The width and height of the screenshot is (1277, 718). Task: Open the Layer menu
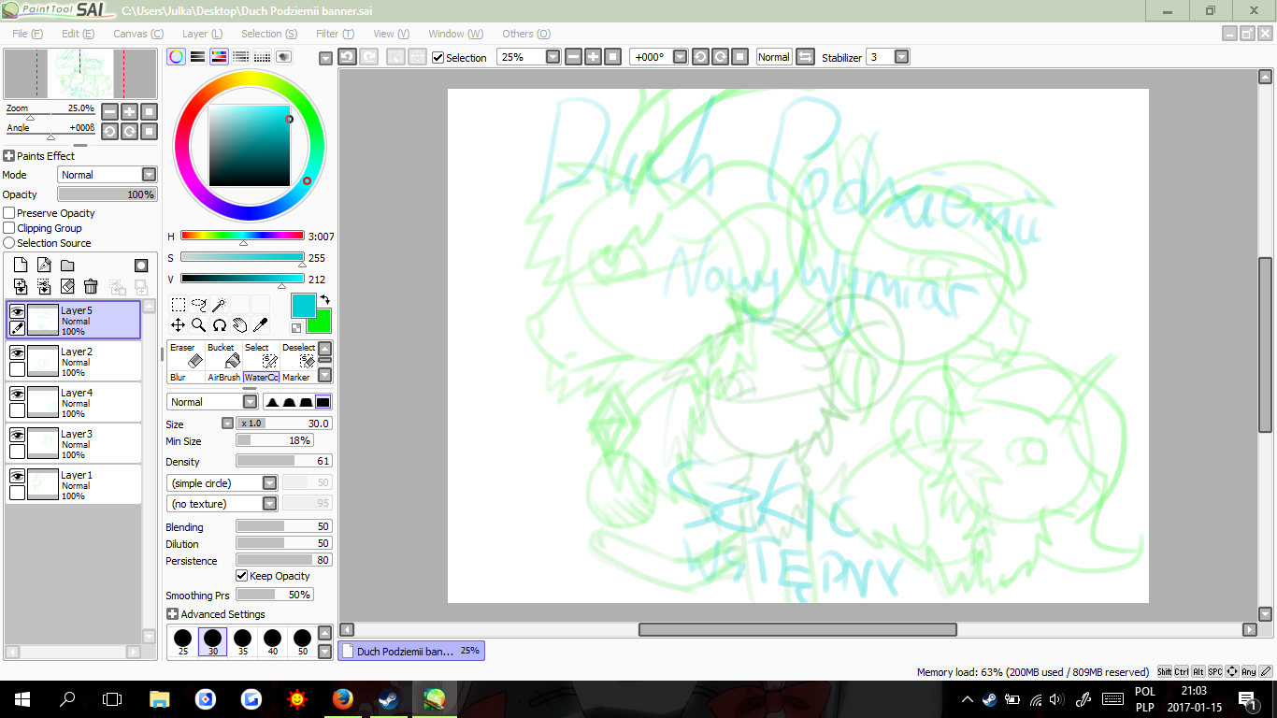pyautogui.click(x=202, y=34)
